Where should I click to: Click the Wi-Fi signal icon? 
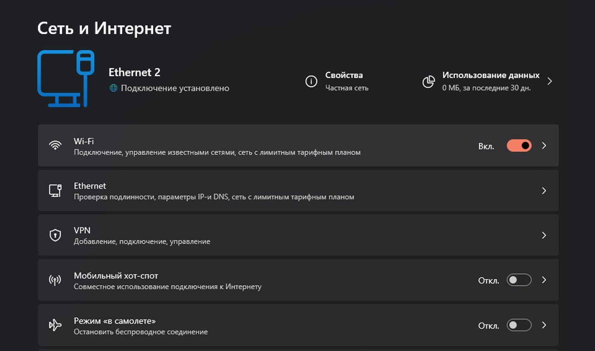click(x=55, y=145)
